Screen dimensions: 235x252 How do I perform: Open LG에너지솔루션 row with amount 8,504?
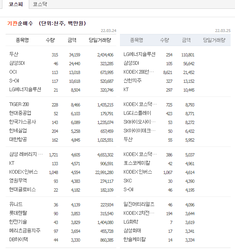(25, 89)
